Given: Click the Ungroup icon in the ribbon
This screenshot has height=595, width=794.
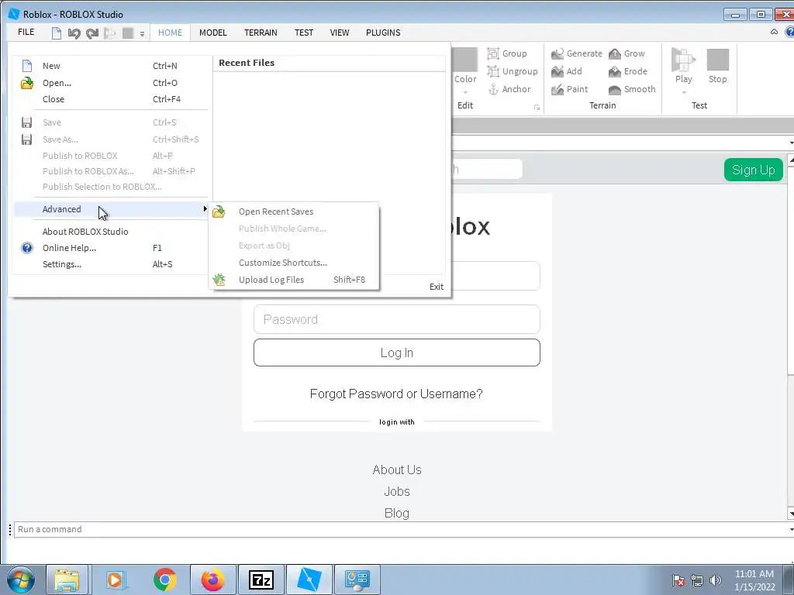Looking at the screenshot, I should [493, 71].
